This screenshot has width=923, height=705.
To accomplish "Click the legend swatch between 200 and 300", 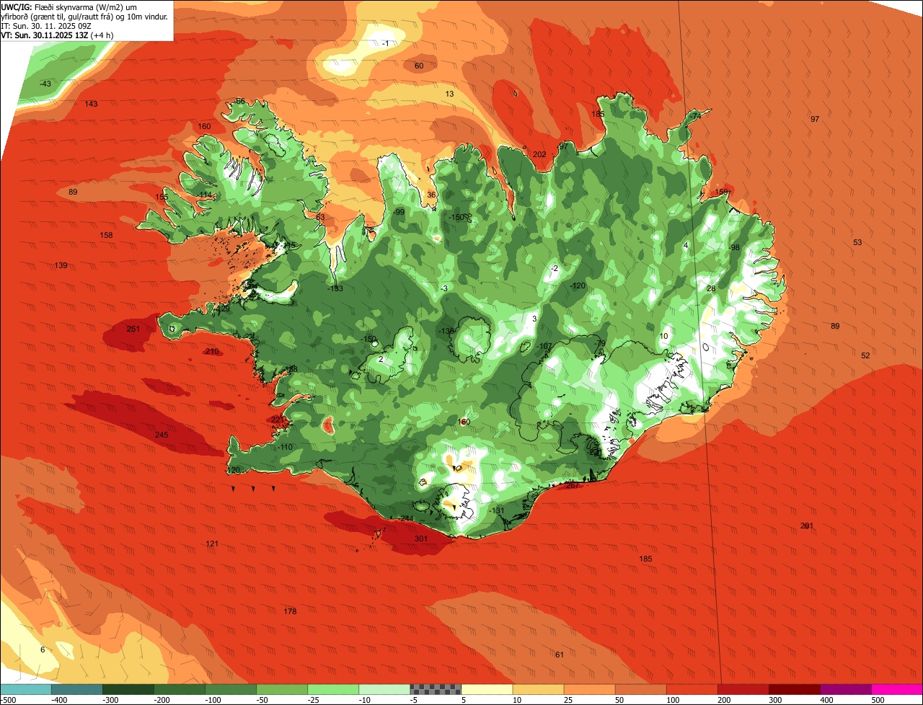I will coord(743,689).
